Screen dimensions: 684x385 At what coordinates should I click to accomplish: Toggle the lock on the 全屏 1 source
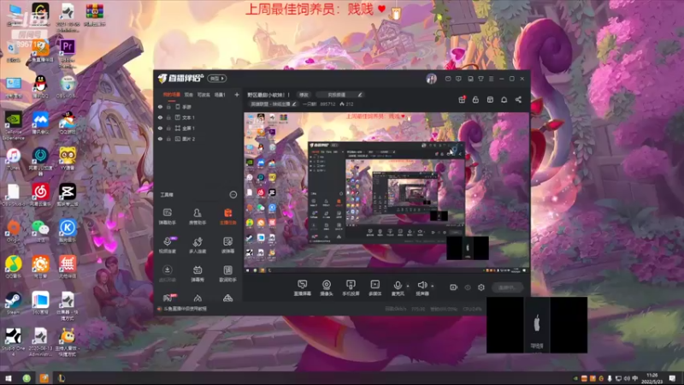coord(168,128)
